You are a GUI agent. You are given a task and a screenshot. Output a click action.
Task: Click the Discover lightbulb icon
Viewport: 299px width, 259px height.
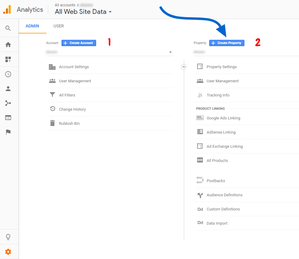point(8,237)
